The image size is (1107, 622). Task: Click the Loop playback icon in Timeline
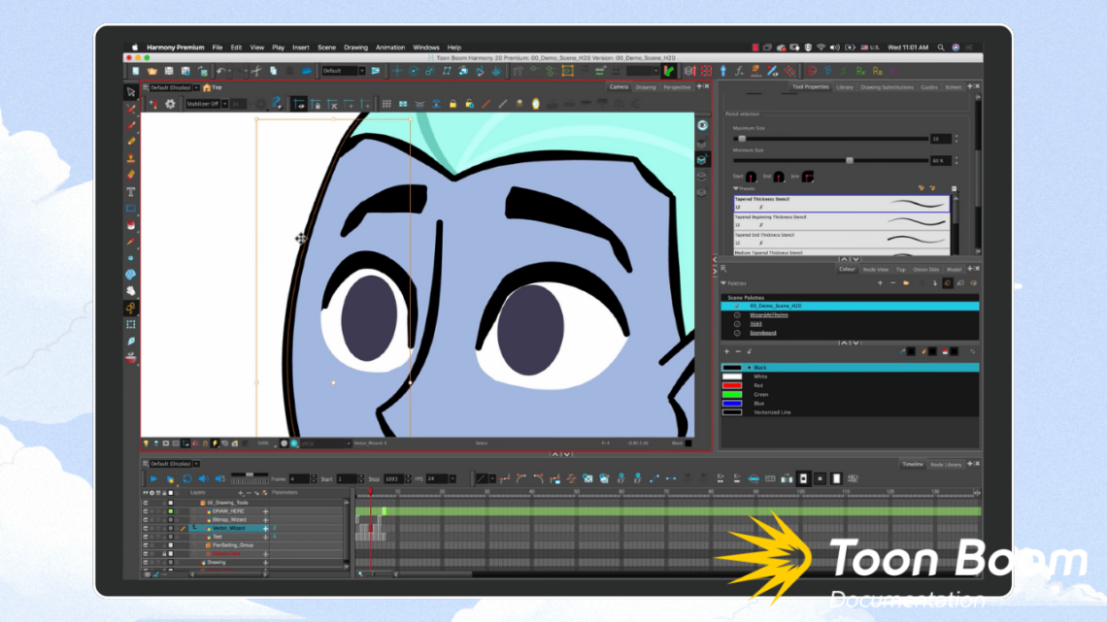[187, 478]
